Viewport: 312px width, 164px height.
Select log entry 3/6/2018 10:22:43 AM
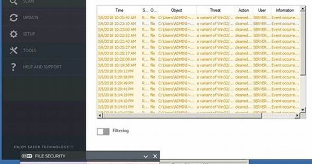(198, 42)
